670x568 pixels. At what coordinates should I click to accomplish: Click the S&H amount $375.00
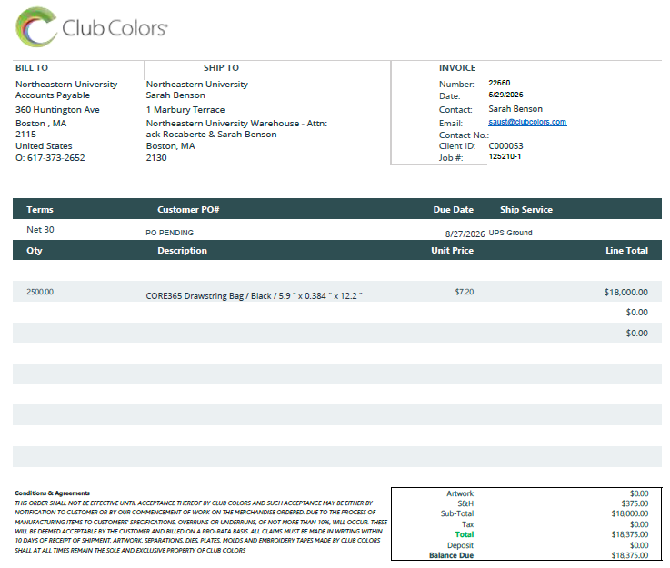(635, 504)
